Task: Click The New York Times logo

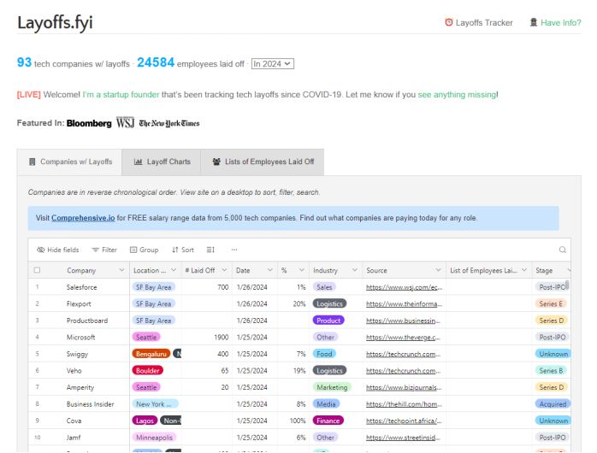Action: point(169,123)
